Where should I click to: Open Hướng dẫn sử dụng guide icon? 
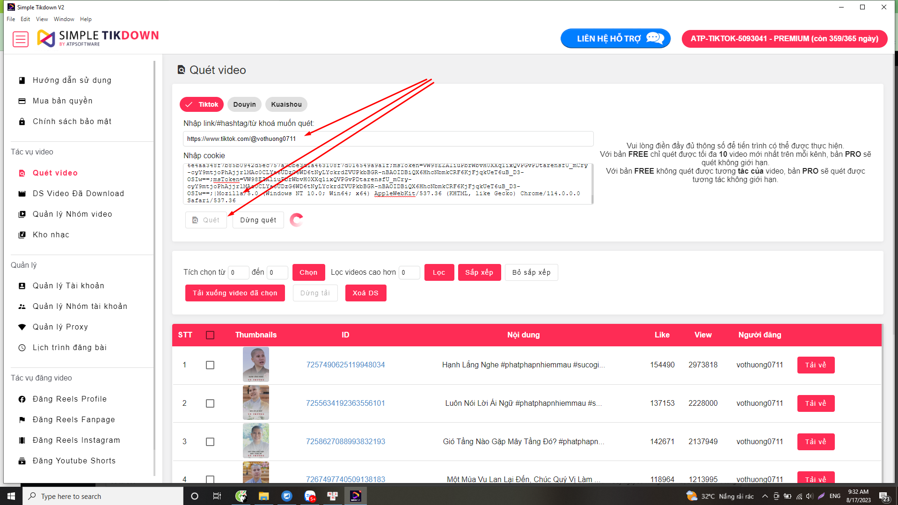tap(22, 81)
